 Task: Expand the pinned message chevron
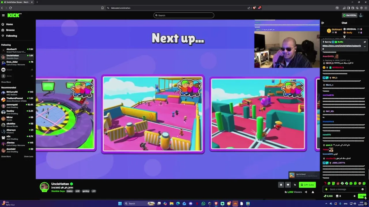coord(365,46)
